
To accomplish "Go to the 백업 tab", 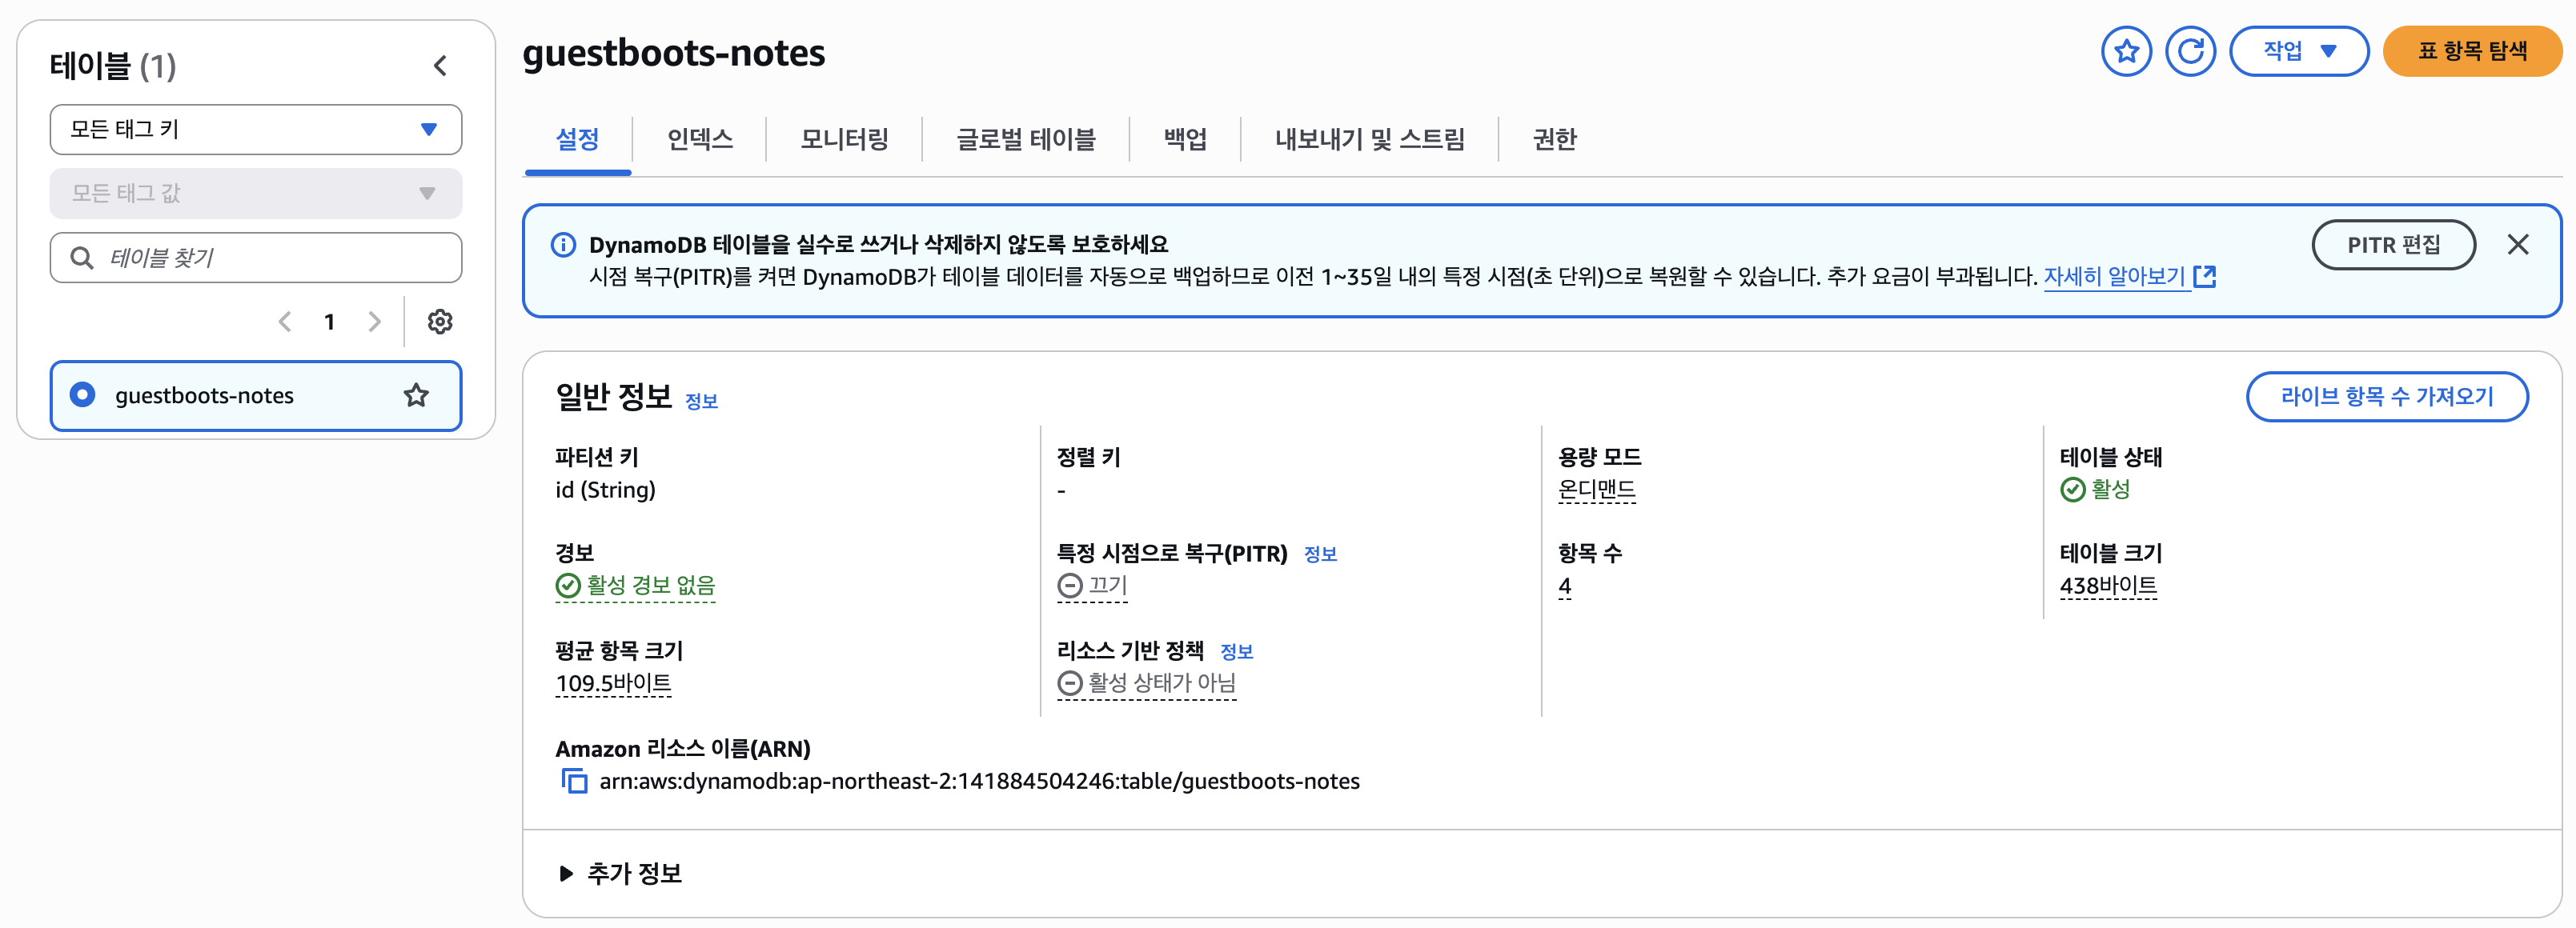I will 1185,139.
